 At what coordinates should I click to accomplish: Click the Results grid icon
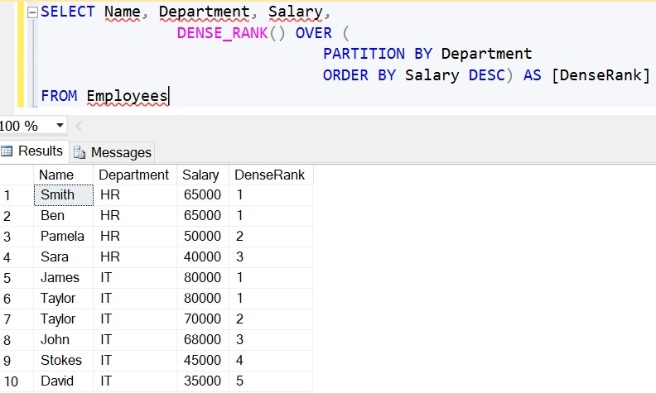coord(7,151)
